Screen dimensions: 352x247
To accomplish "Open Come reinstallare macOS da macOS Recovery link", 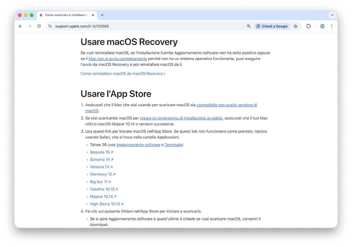I will 123,74.
